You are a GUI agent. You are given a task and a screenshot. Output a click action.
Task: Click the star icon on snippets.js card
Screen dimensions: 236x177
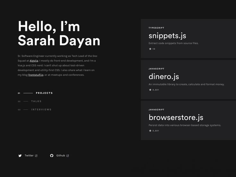point(150,49)
